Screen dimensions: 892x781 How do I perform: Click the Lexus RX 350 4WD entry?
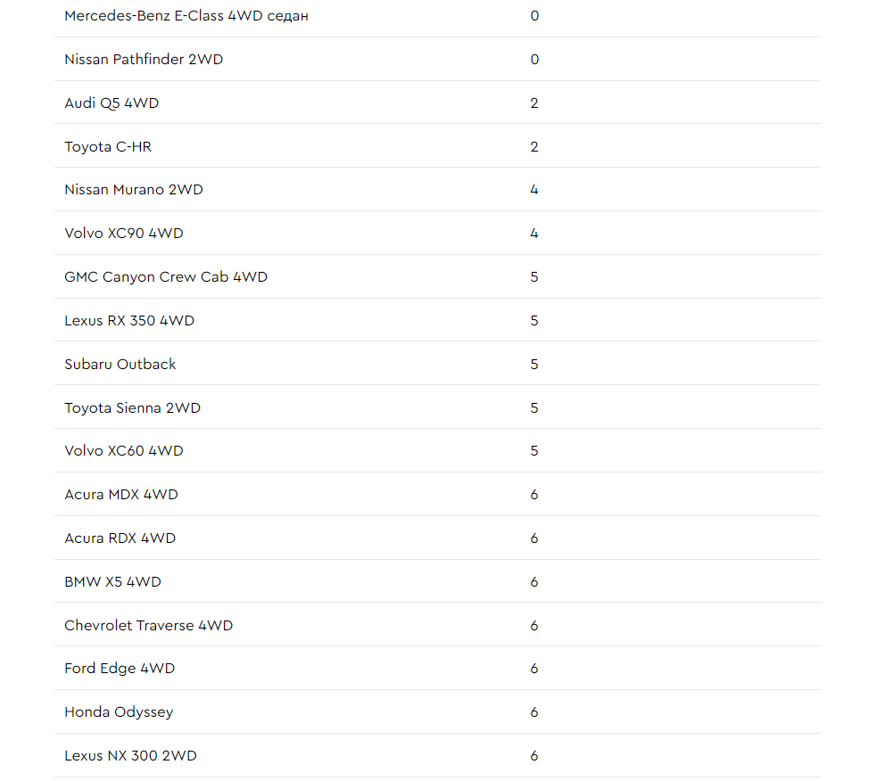(129, 321)
